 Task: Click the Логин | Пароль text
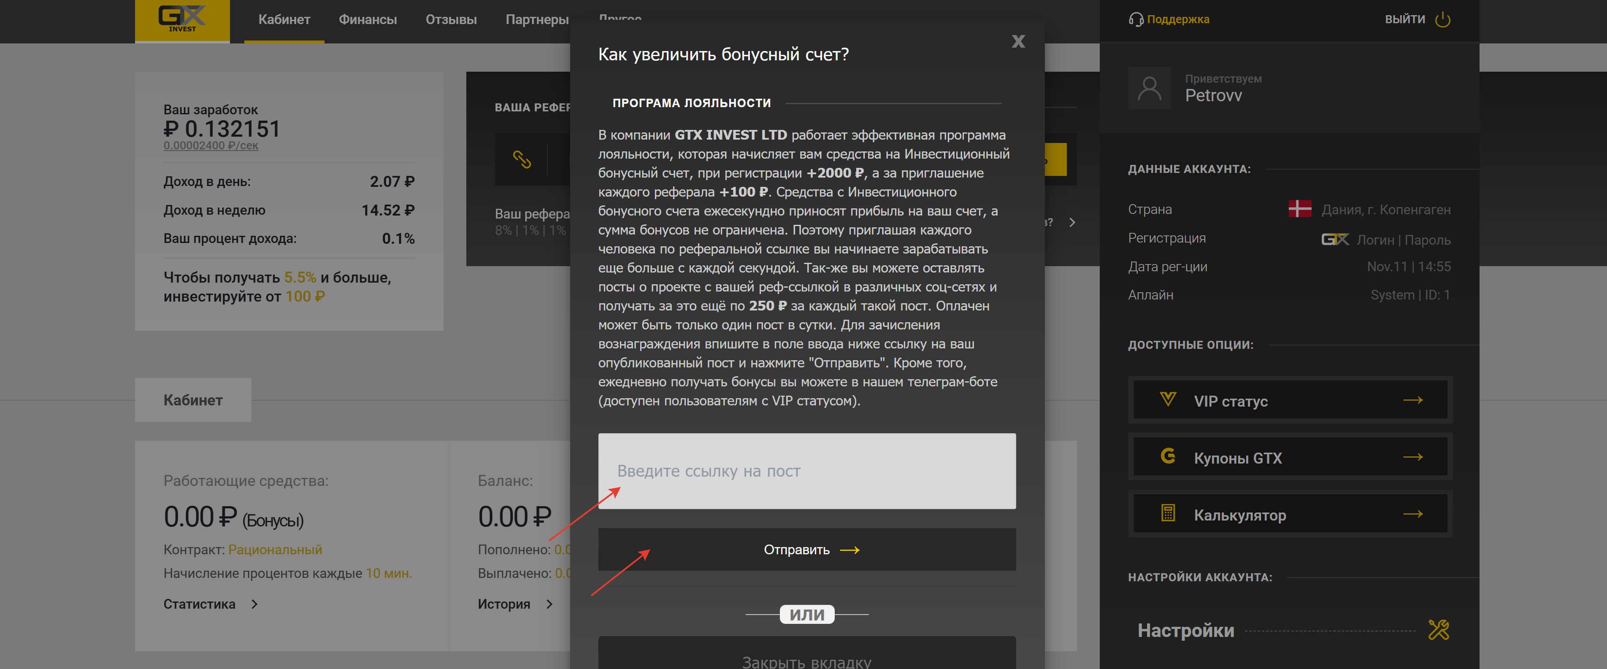click(x=1404, y=240)
